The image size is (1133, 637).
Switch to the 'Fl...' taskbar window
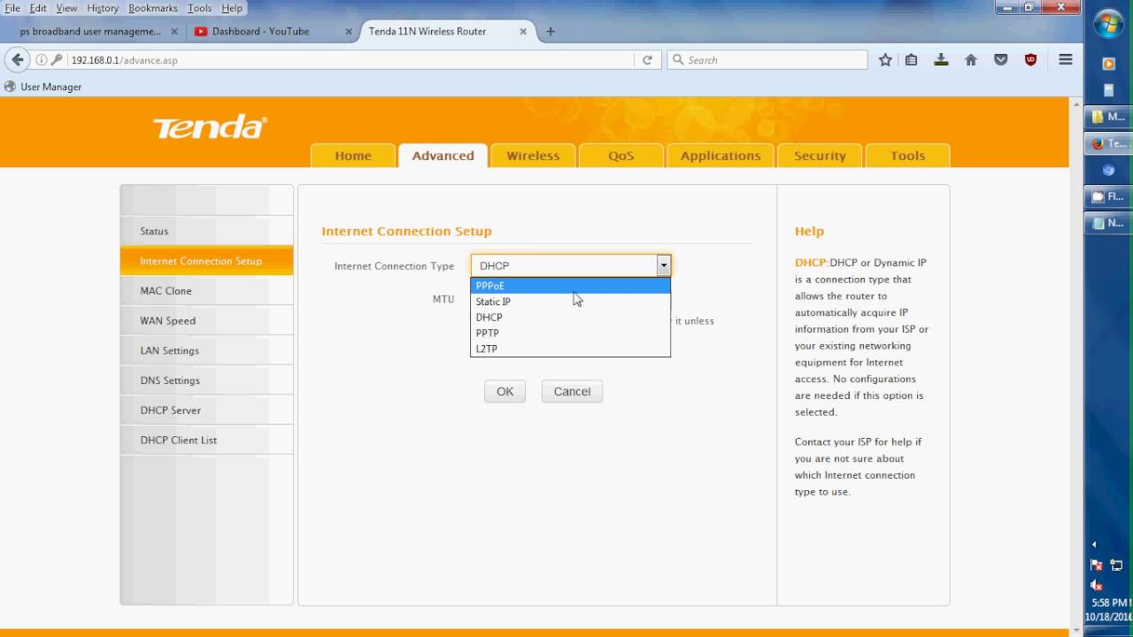[1109, 196]
